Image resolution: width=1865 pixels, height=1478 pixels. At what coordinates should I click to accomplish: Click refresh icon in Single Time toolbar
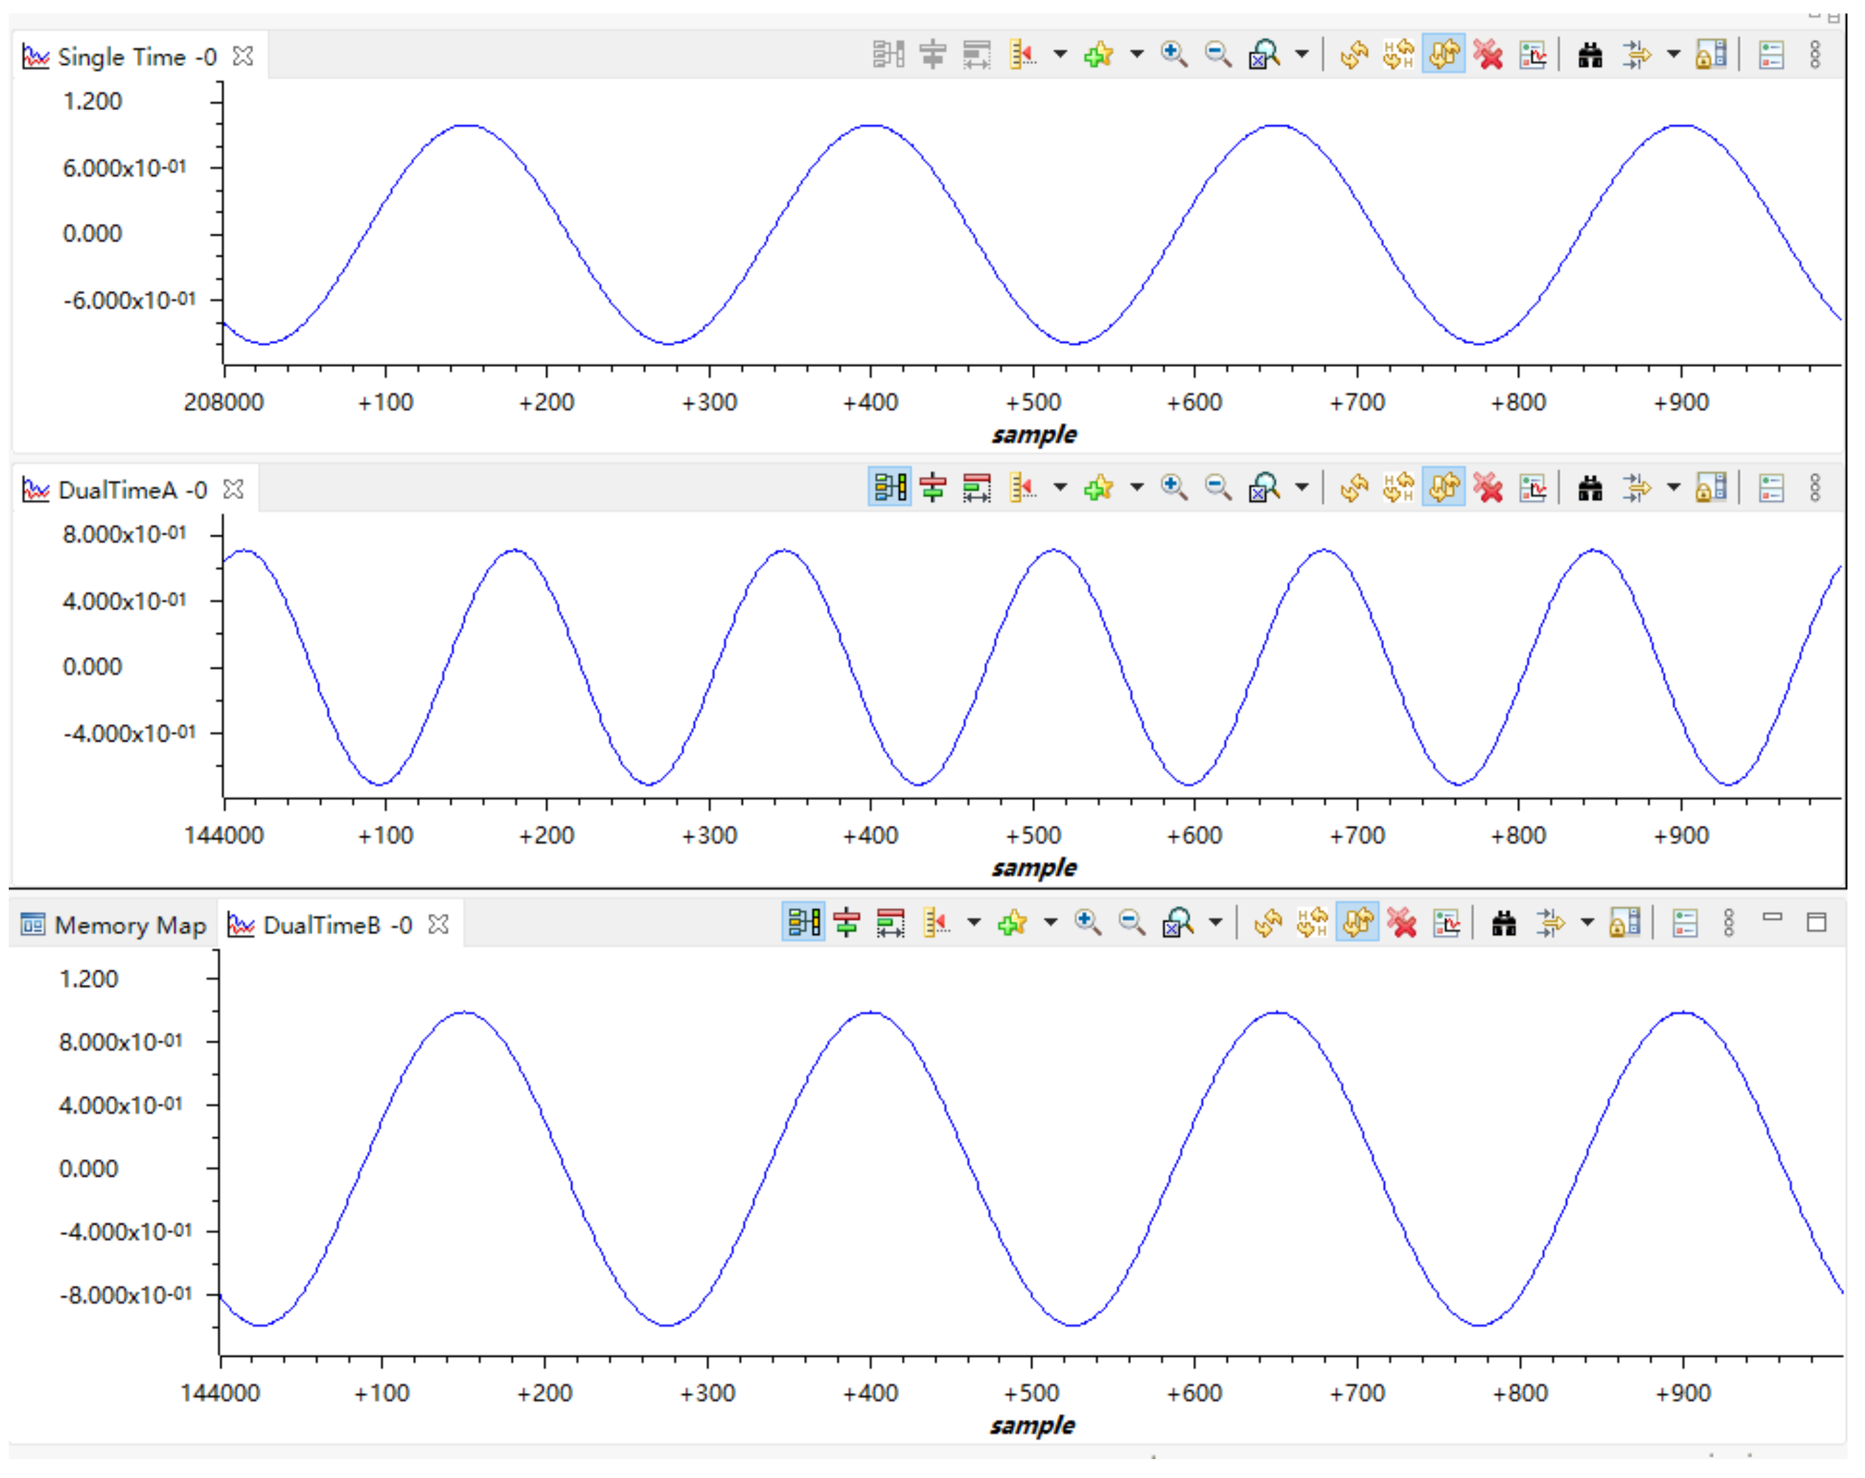tap(1354, 55)
